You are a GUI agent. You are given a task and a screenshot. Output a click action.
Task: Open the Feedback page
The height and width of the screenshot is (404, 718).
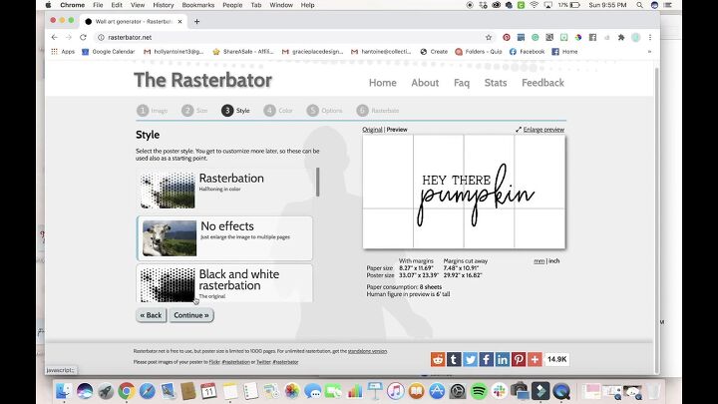click(543, 83)
